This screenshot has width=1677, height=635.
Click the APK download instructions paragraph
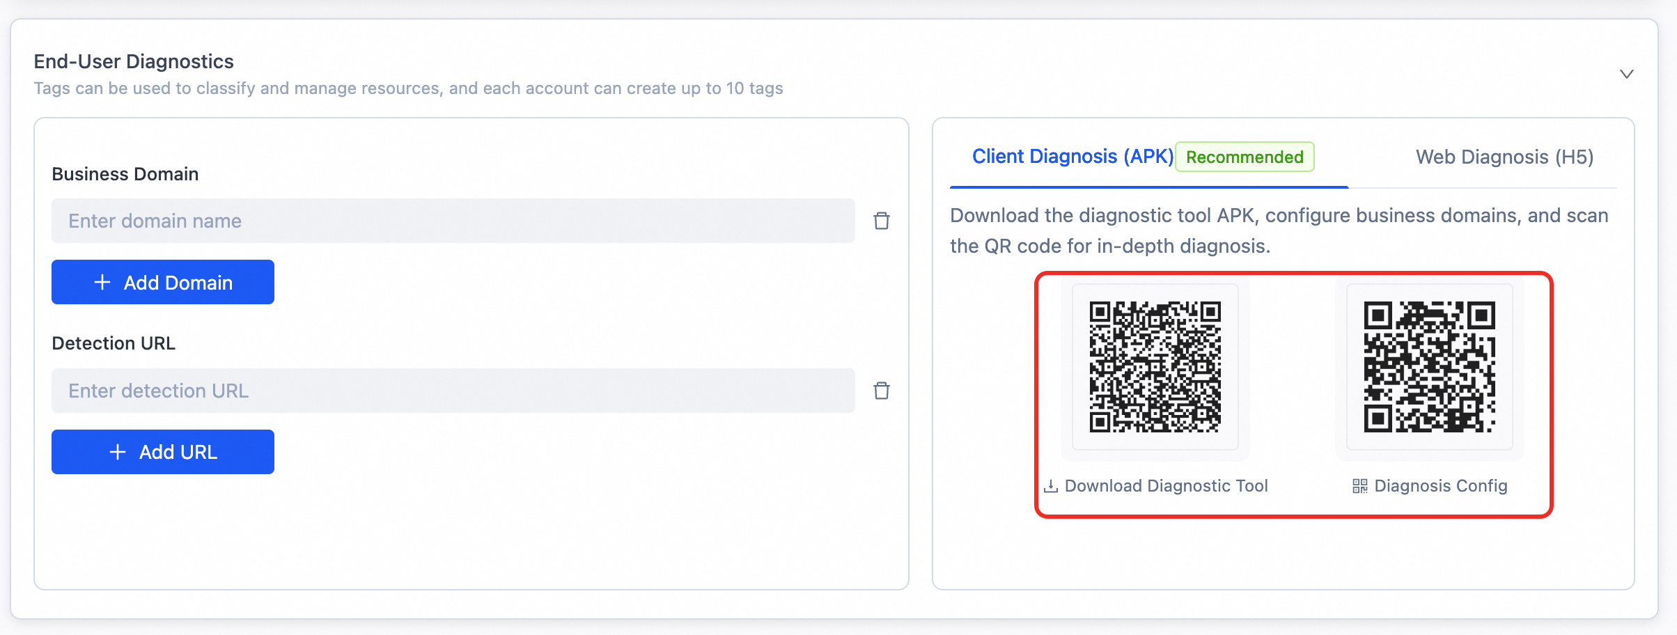(1279, 230)
